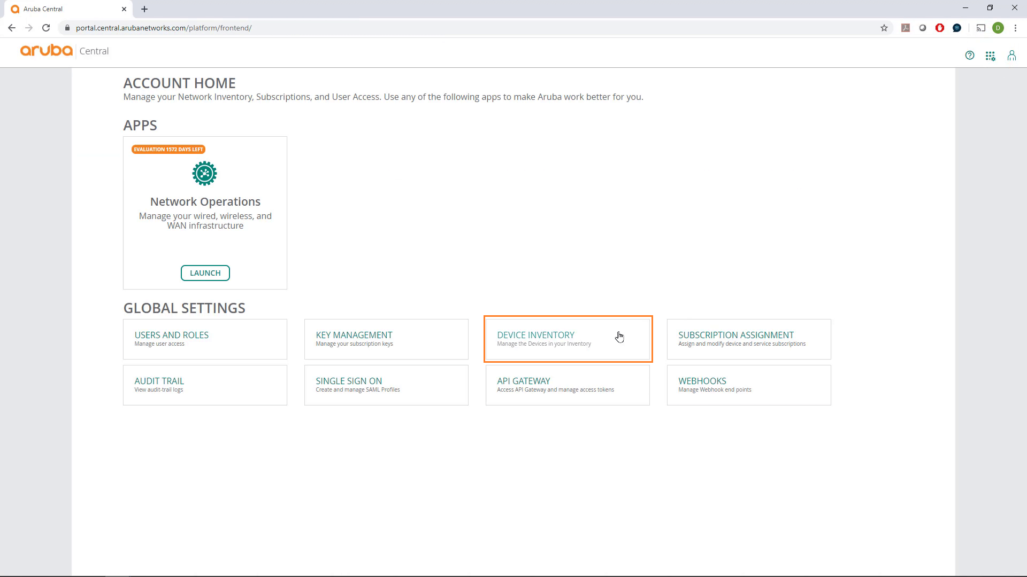
Task: Bookmark the page with the star icon
Action: pos(884,28)
